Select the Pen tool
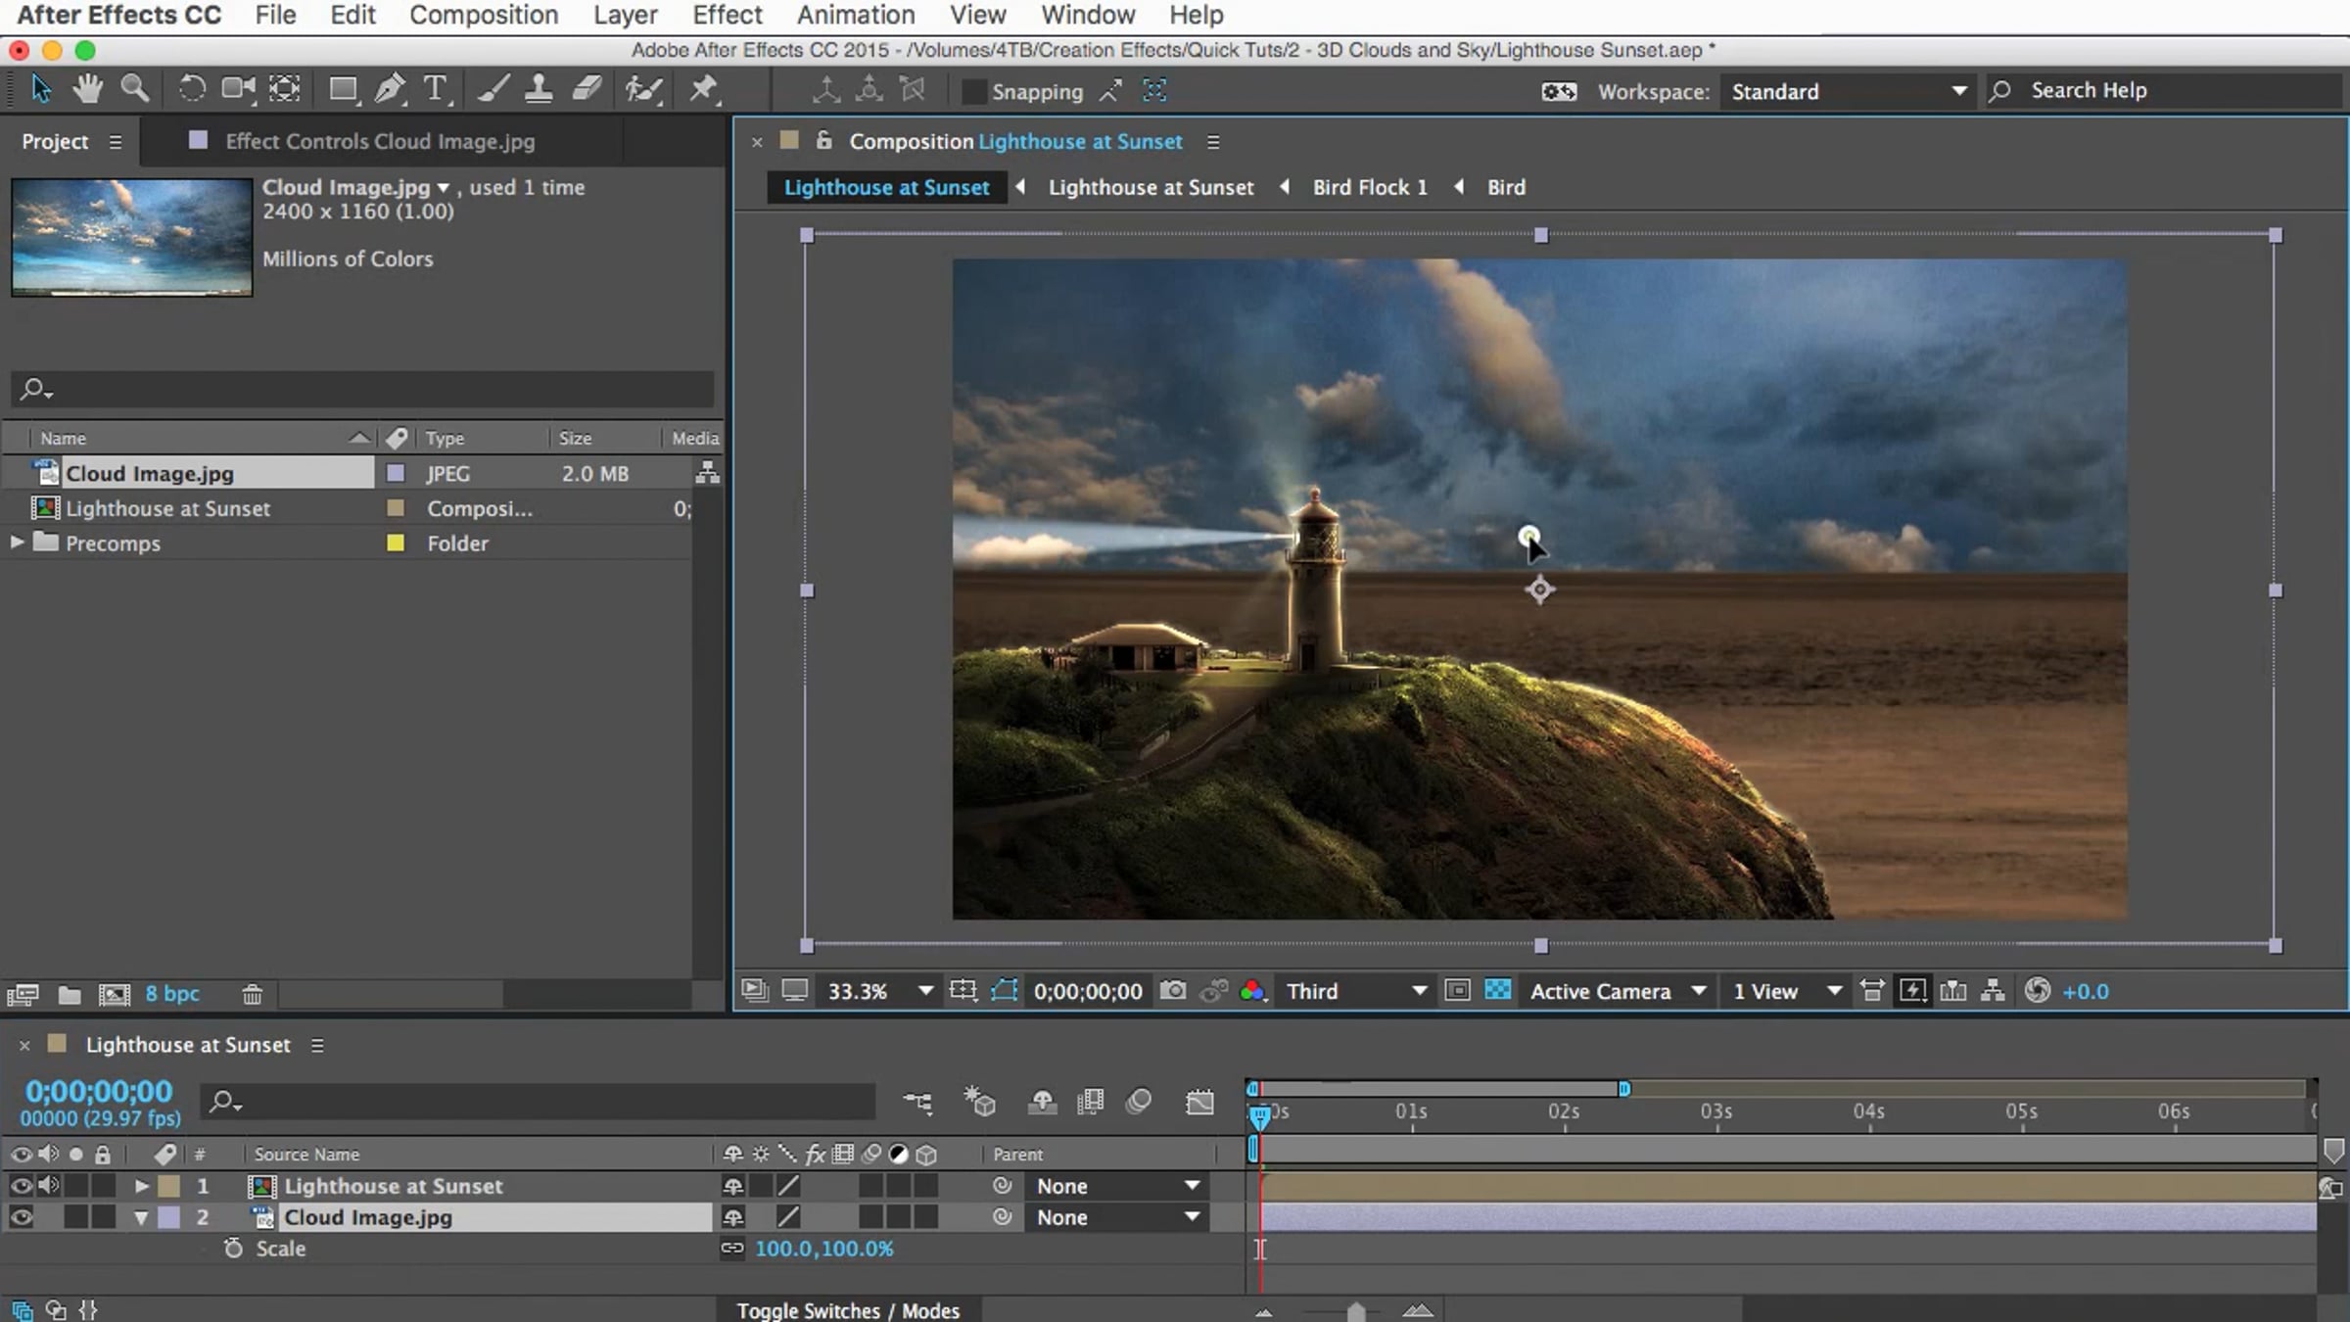2350x1322 pixels. [x=389, y=89]
